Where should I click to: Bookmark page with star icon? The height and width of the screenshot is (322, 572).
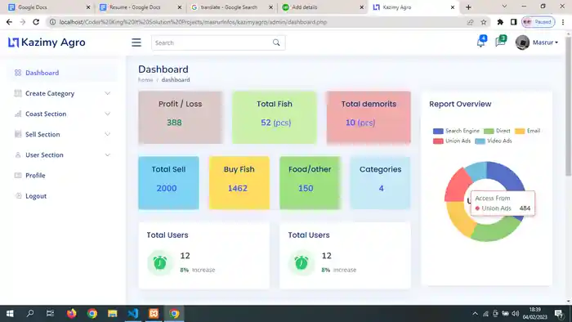tap(484, 22)
